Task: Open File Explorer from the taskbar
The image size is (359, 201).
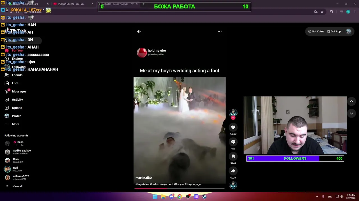Action: (163, 197)
